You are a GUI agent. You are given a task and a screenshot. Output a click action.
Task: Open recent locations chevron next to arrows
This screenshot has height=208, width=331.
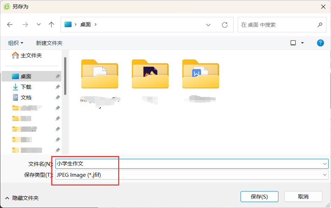click(x=39, y=25)
